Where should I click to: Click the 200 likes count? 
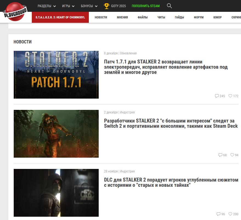236,214
